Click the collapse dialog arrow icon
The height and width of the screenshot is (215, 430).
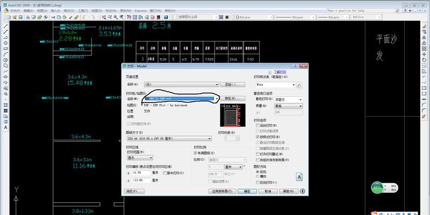coord(303,191)
